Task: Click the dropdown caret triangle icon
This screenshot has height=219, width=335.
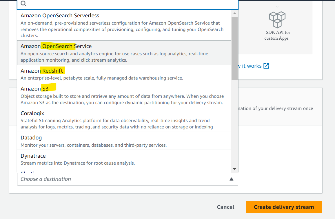Action: [231, 179]
